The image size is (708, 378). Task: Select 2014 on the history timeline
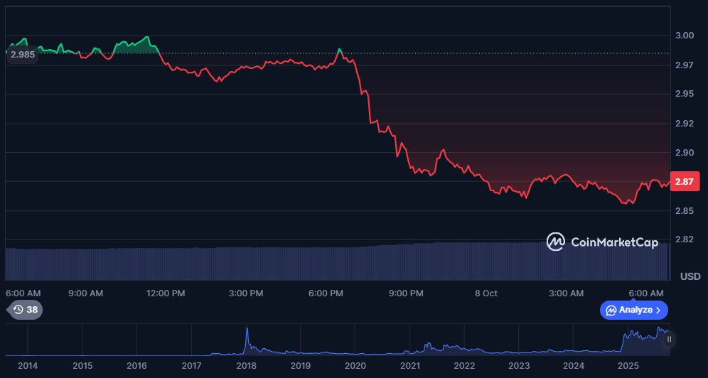click(28, 365)
